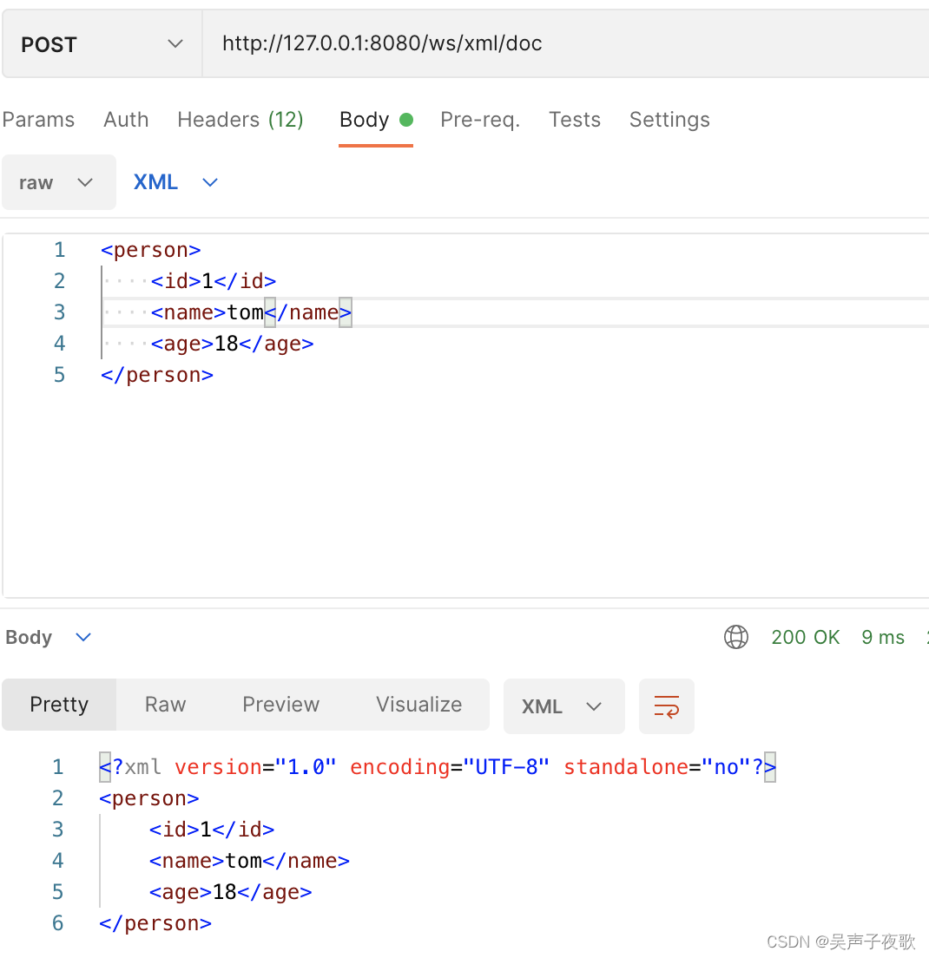929x958 pixels.
Task: Click request editor line number 5
Action: [59, 375]
